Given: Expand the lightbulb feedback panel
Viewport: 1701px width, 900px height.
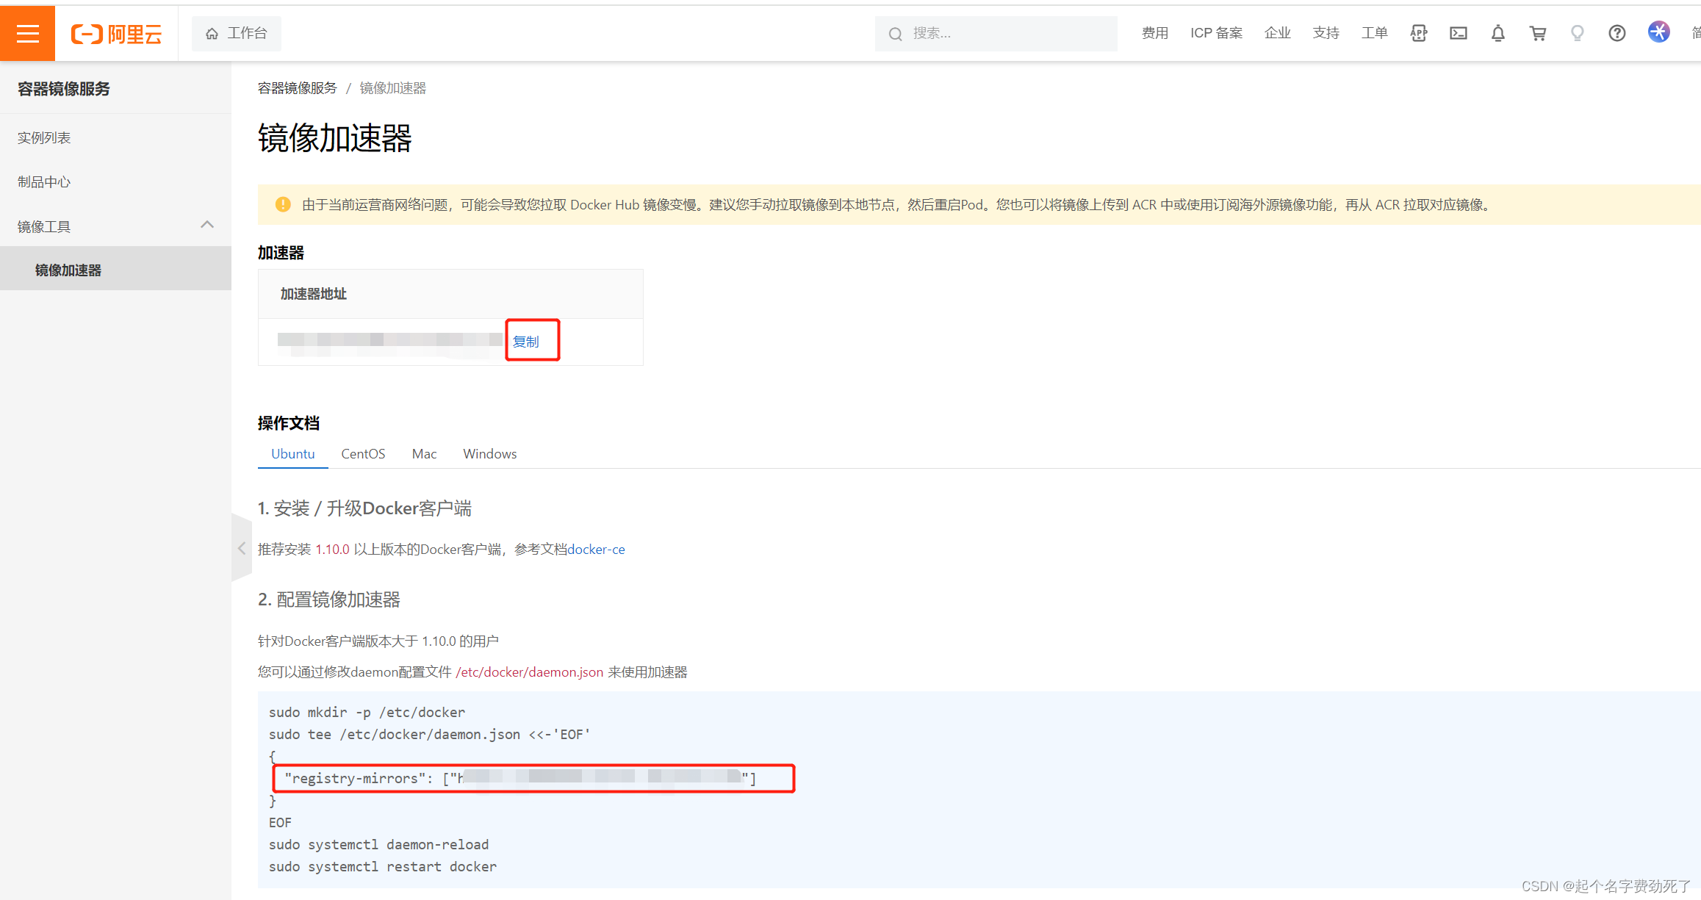Looking at the screenshot, I should (x=1577, y=33).
